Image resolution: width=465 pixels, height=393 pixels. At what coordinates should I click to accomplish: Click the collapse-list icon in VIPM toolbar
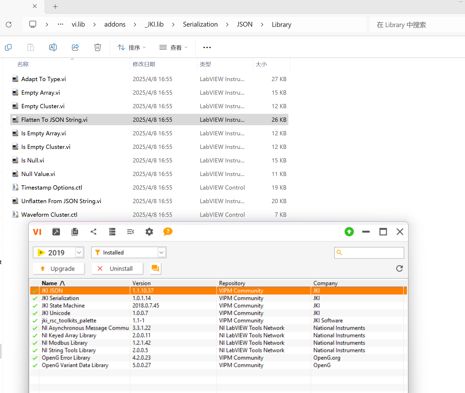(x=131, y=232)
